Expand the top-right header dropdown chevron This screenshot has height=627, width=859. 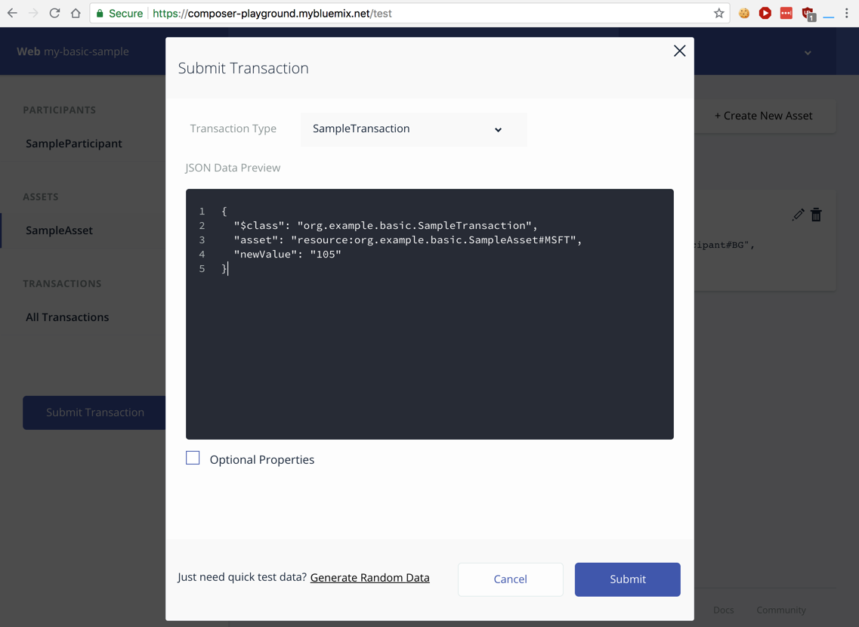coord(808,53)
